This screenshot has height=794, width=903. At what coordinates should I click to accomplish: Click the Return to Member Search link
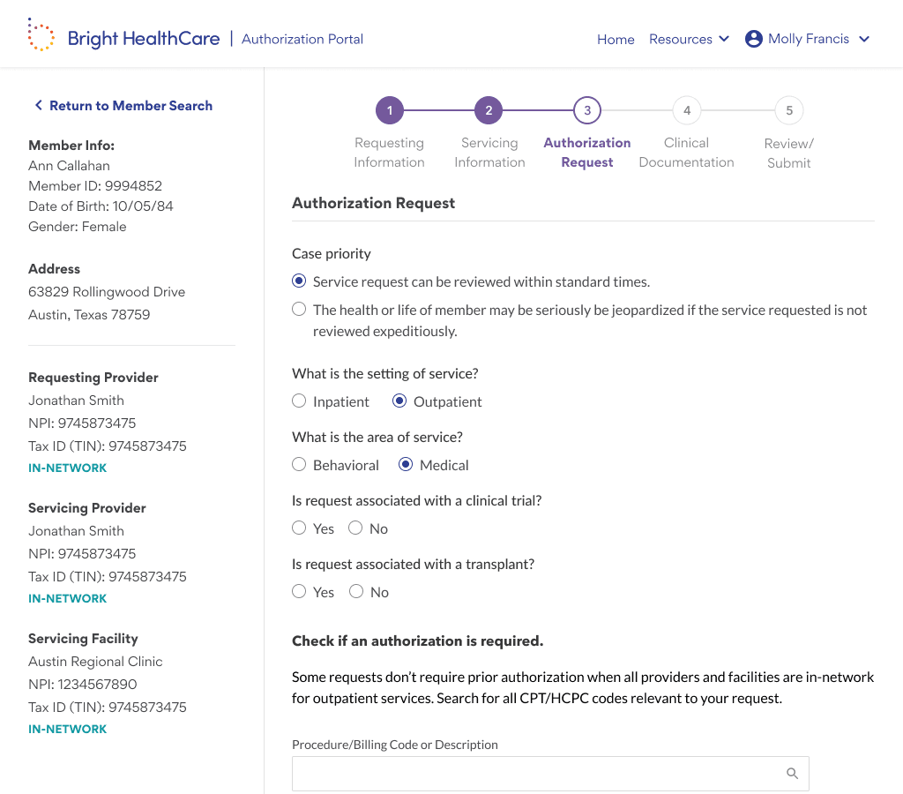point(131,106)
